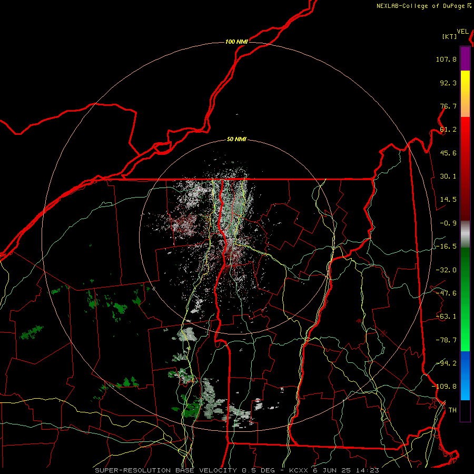
Task: Click the VEL legend title
Action: tap(462, 32)
